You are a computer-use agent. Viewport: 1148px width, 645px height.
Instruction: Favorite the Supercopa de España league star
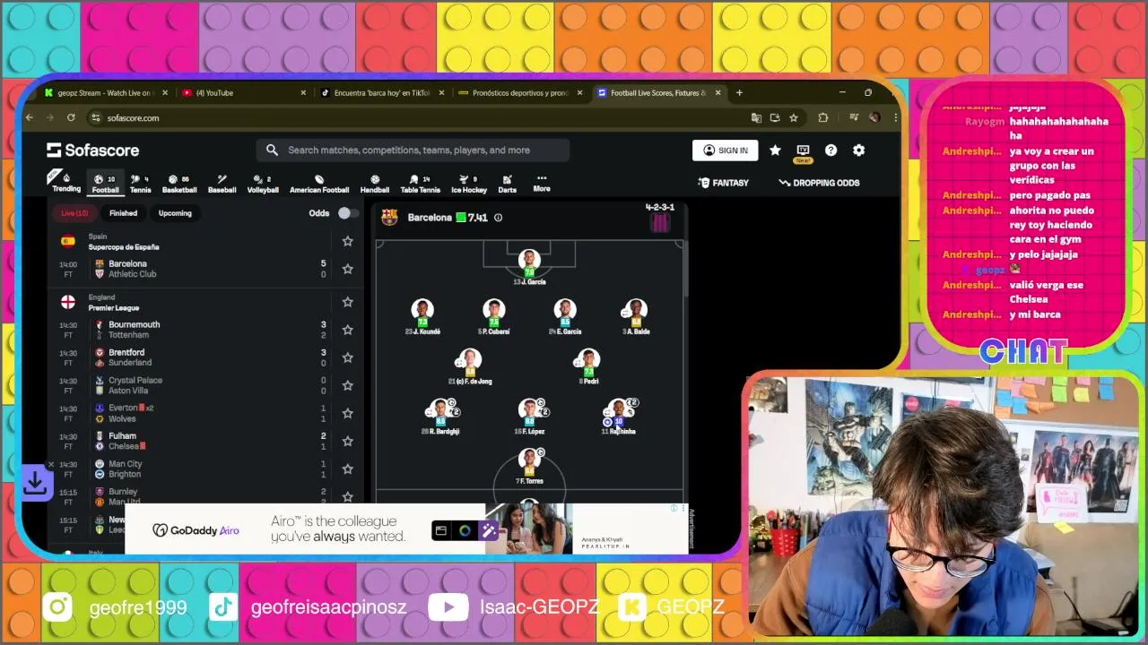click(347, 241)
